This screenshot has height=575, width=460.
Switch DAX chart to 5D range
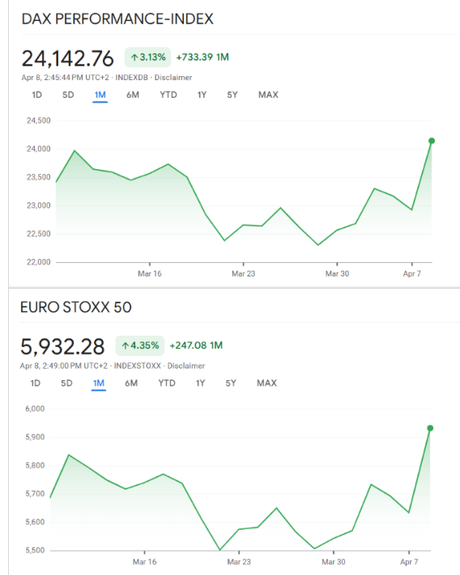(x=68, y=95)
